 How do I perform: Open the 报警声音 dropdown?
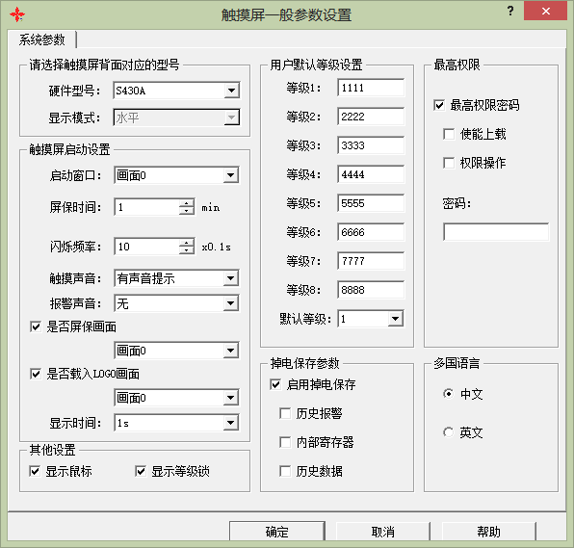tap(230, 303)
